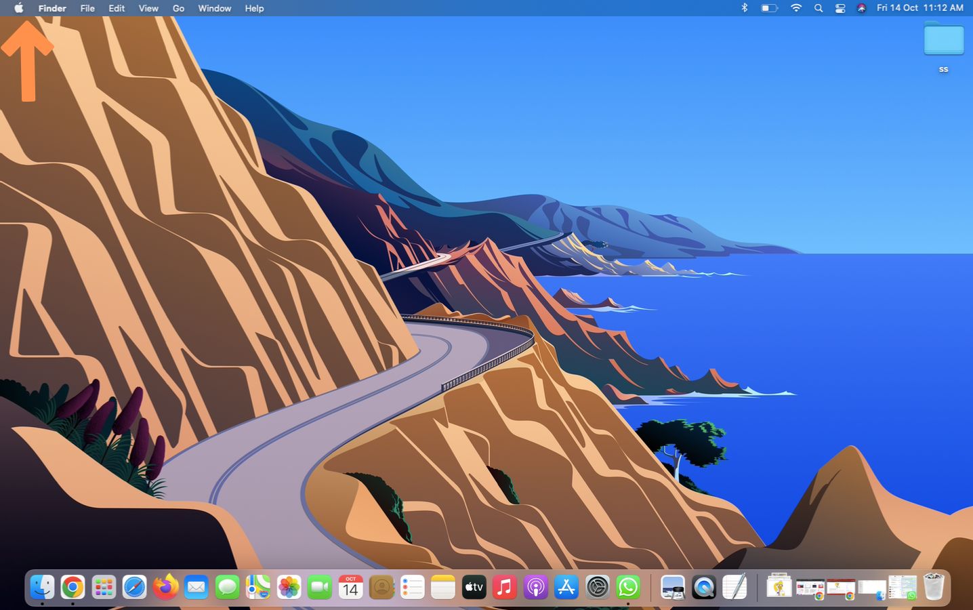Show battery status in menu bar
This screenshot has width=973, height=610.
click(x=769, y=8)
